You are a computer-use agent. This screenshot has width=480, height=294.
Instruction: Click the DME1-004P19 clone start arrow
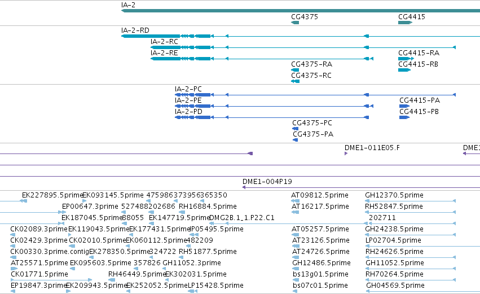pos(244,187)
